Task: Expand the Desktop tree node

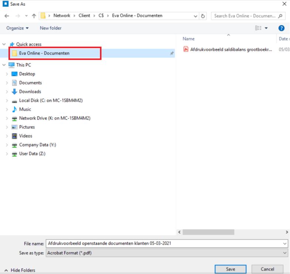Action: 7,74
